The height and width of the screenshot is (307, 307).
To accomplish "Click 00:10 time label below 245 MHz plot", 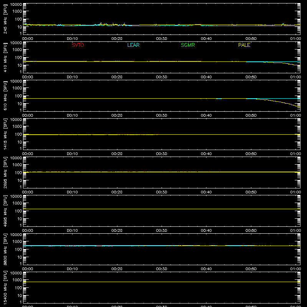I will click(x=72, y=39).
